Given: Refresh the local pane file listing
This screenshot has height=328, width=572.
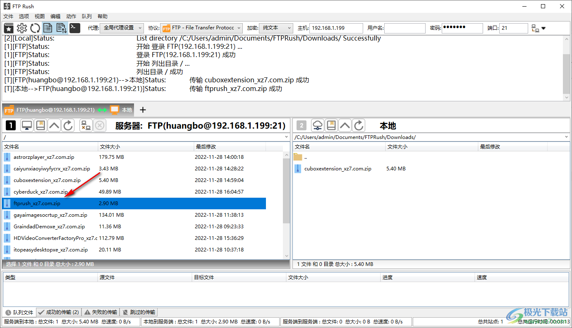Looking at the screenshot, I should tap(359, 125).
